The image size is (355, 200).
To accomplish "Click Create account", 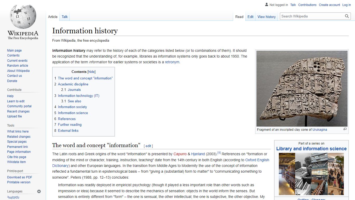I will (x=330, y=5).
